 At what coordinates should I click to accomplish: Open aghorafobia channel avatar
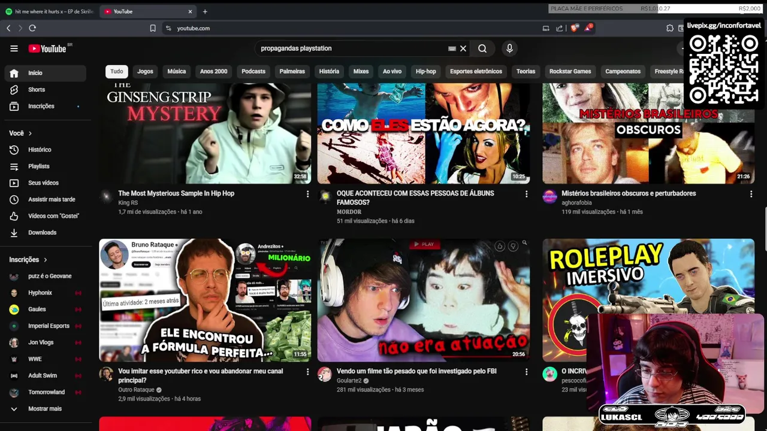point(549,196)
